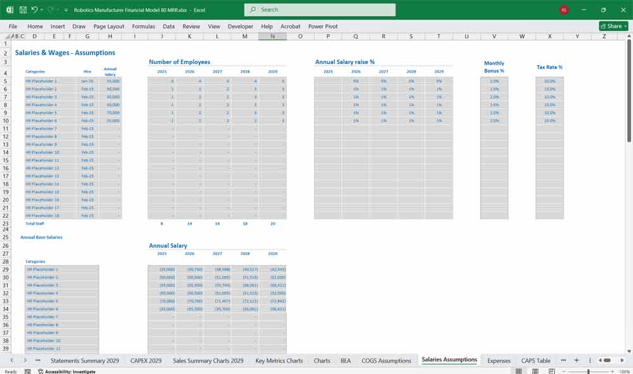
Task: Open the Formulas ribbon tab
Action: click(x=144, y=26)
